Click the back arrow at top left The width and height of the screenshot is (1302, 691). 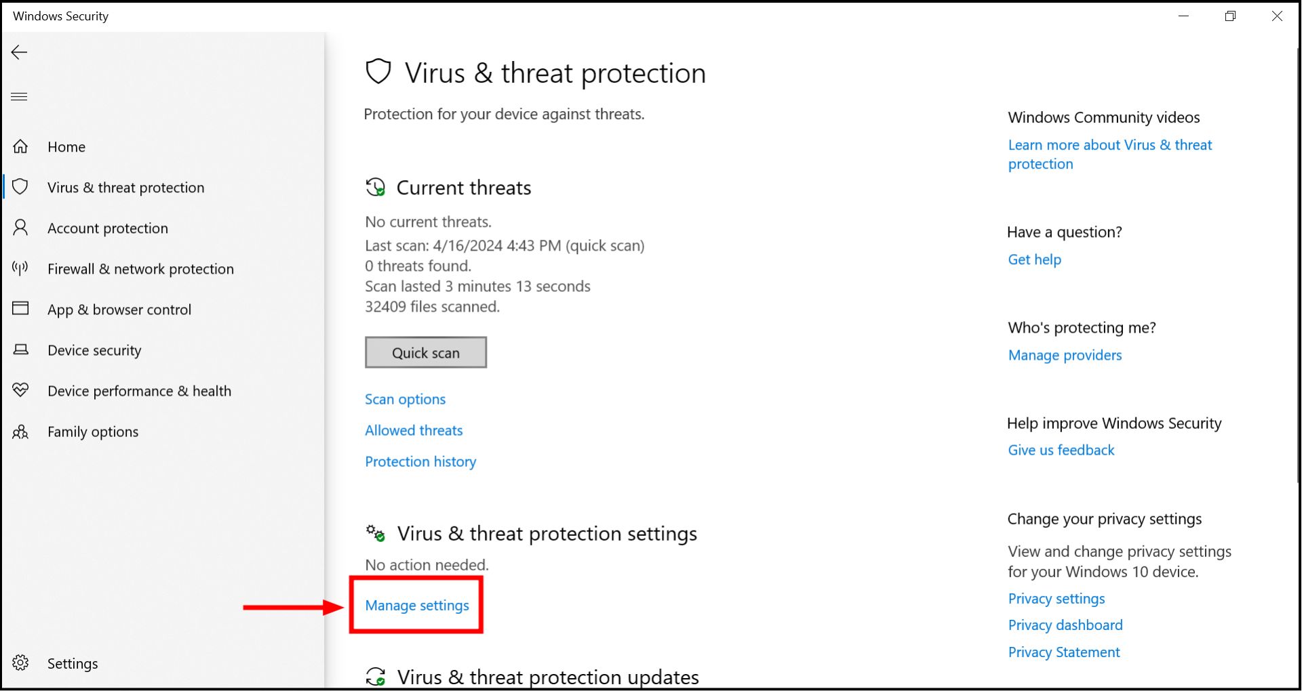pos(19,51)
